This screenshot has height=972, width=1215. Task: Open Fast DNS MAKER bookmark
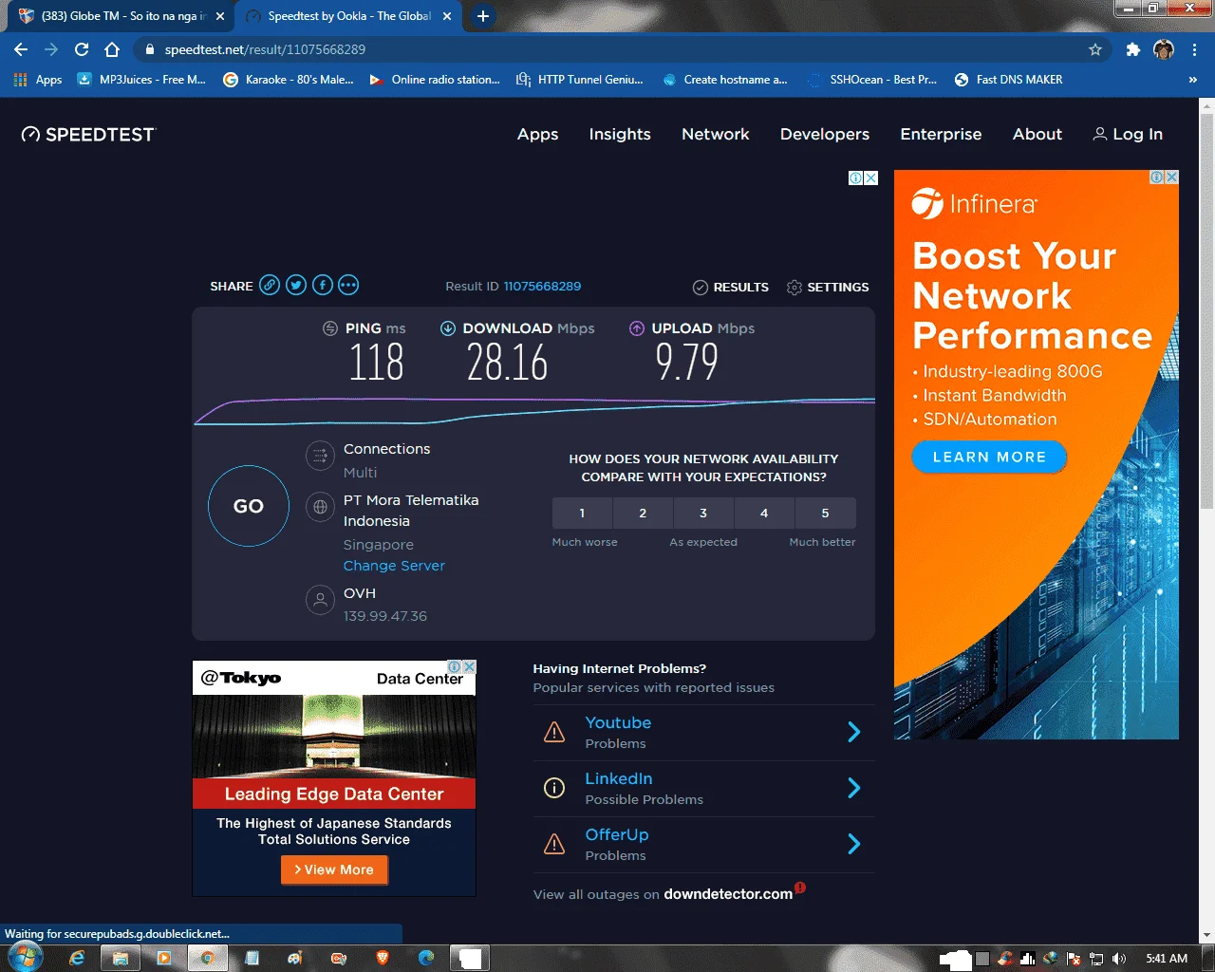(1008, 80)
